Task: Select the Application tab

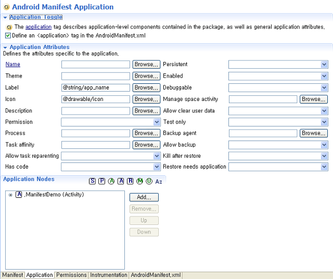Action: click(40, 275)
